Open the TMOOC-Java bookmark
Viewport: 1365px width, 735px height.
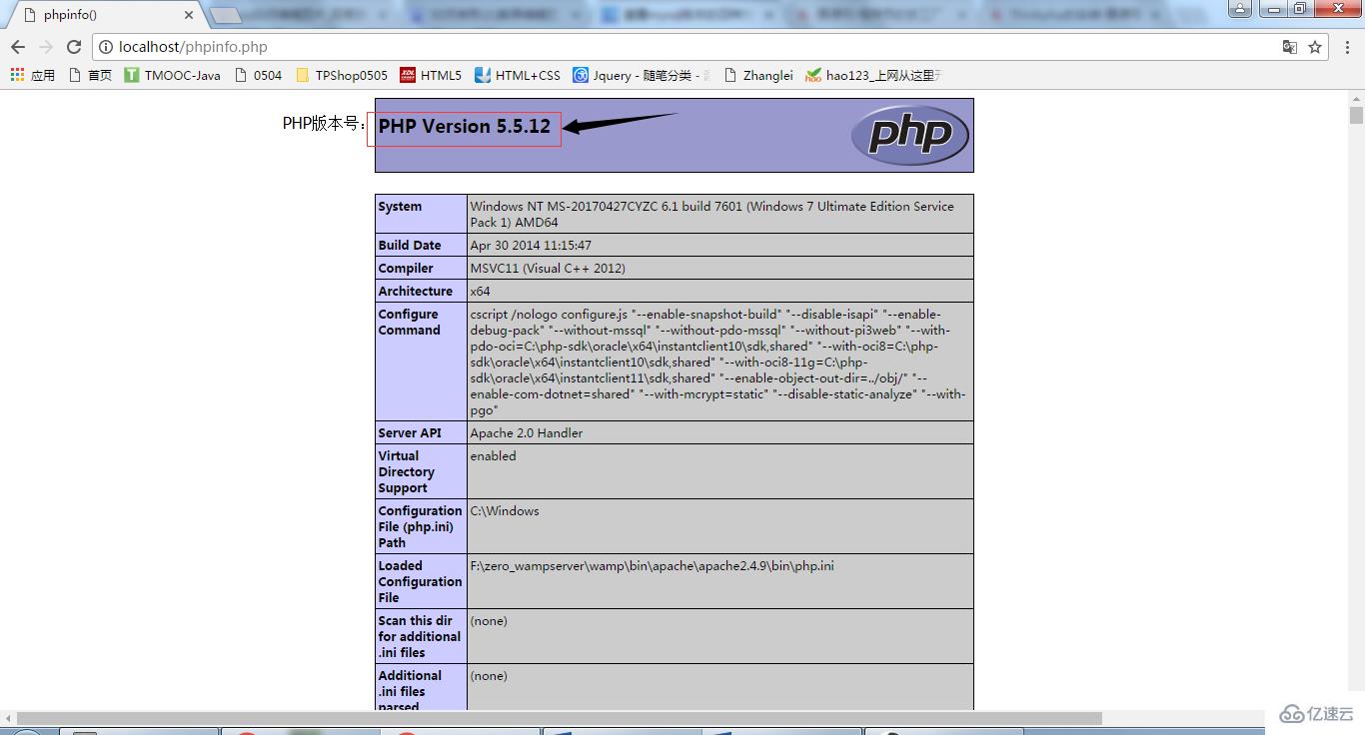[x=172, y=75]
